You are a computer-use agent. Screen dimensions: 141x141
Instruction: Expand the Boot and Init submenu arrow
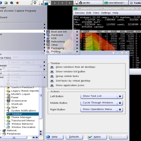77,32
